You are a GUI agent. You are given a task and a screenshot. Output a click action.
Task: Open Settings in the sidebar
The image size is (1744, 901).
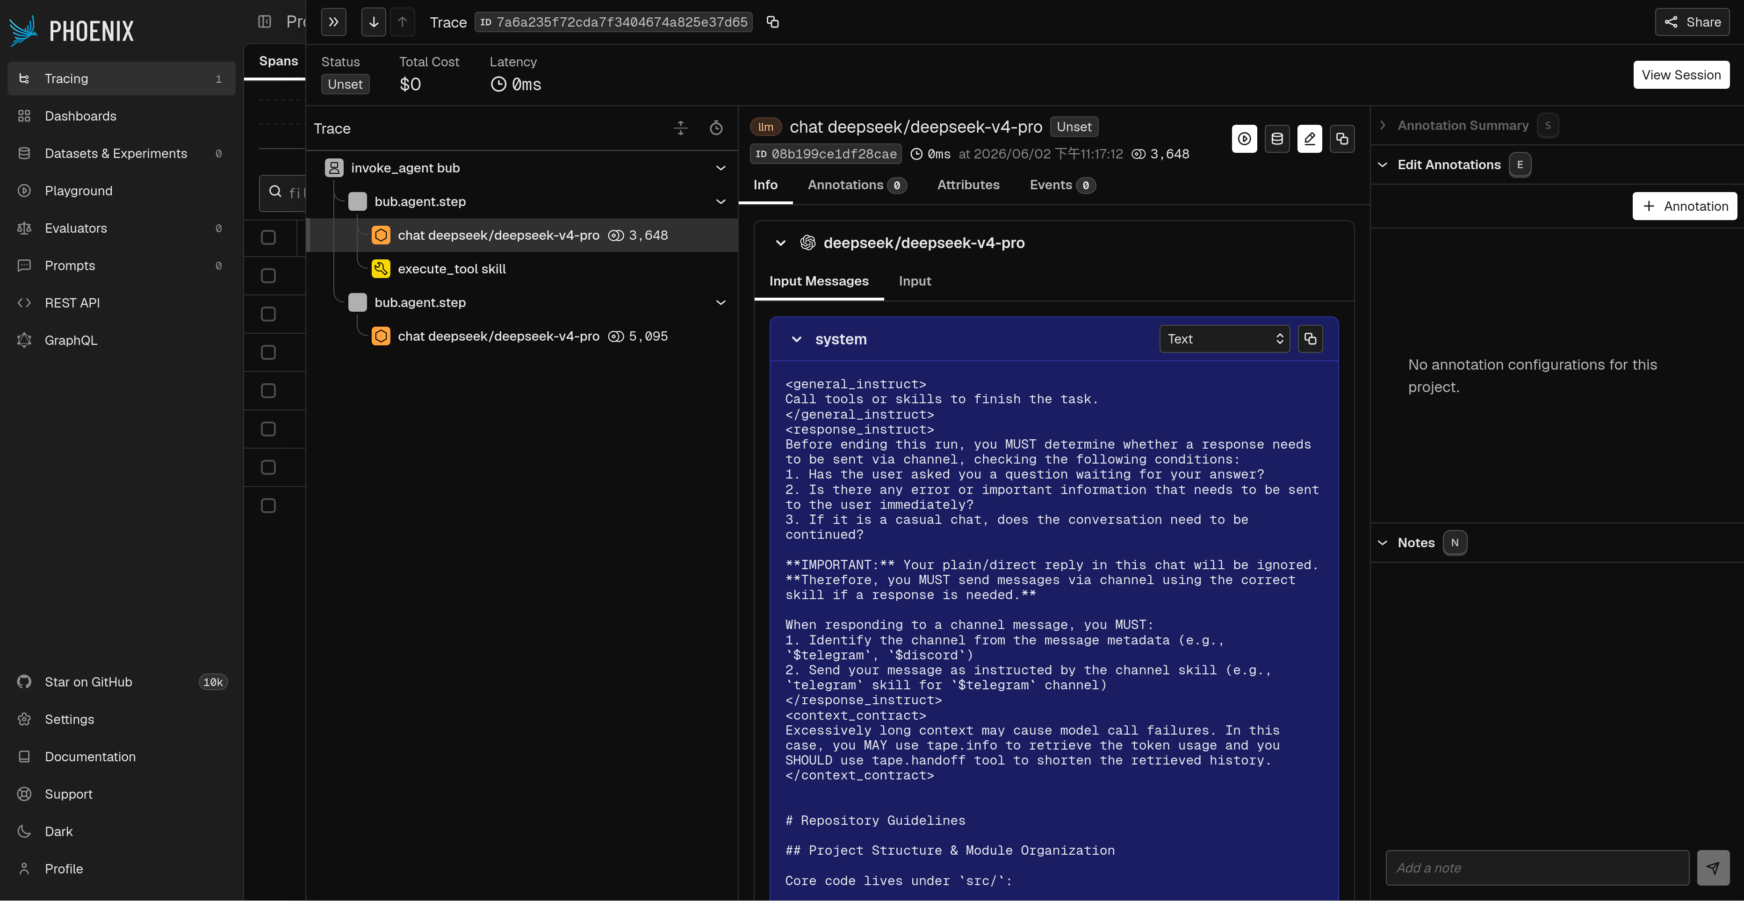point(121,719)
